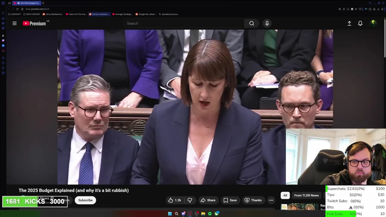Image resolution: width=386 pixels, height=217 pixels.
Task: Open extensions cube icon
Action: click(370, 9)
